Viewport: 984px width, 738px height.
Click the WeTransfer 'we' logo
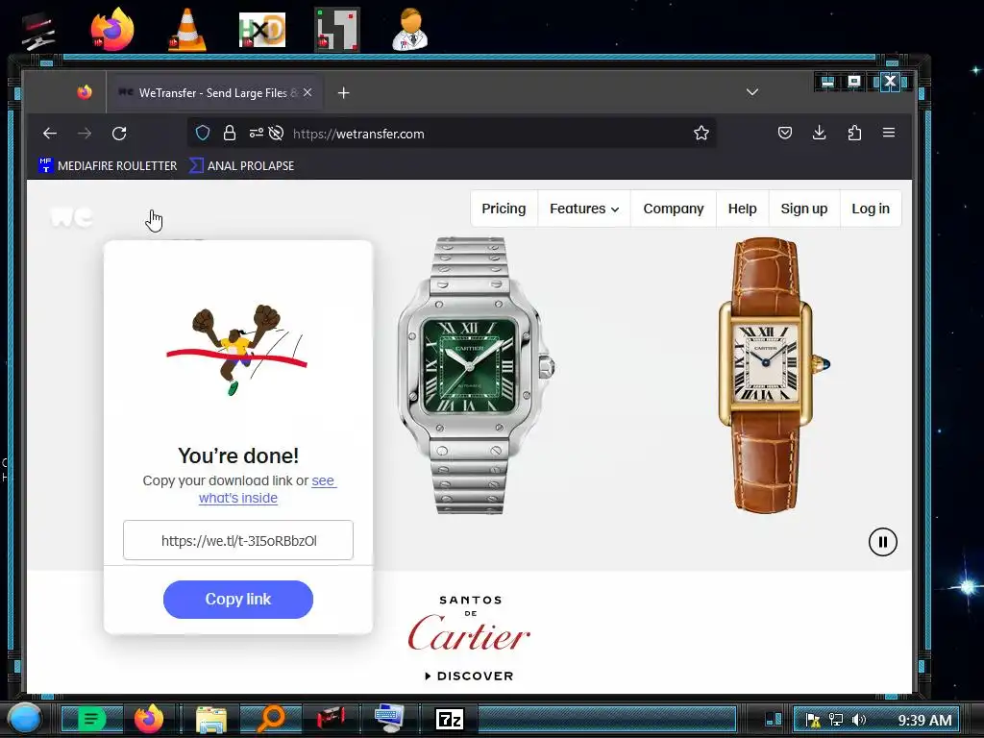pos(71,217)
